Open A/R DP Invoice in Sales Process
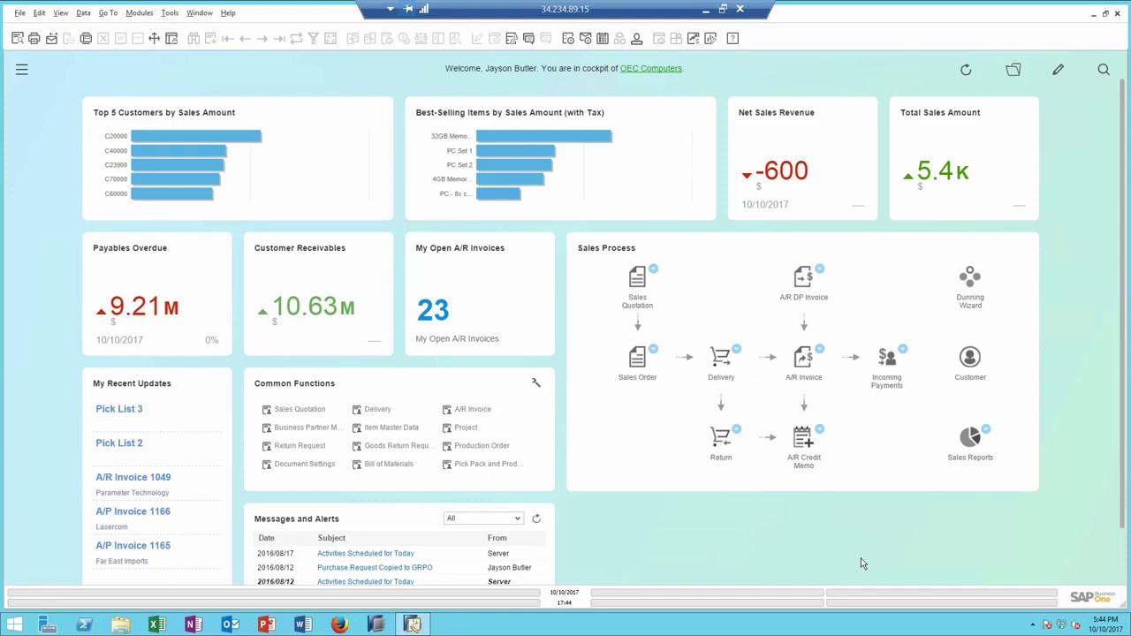This screenshot has width=1131, height=636. 803,277
